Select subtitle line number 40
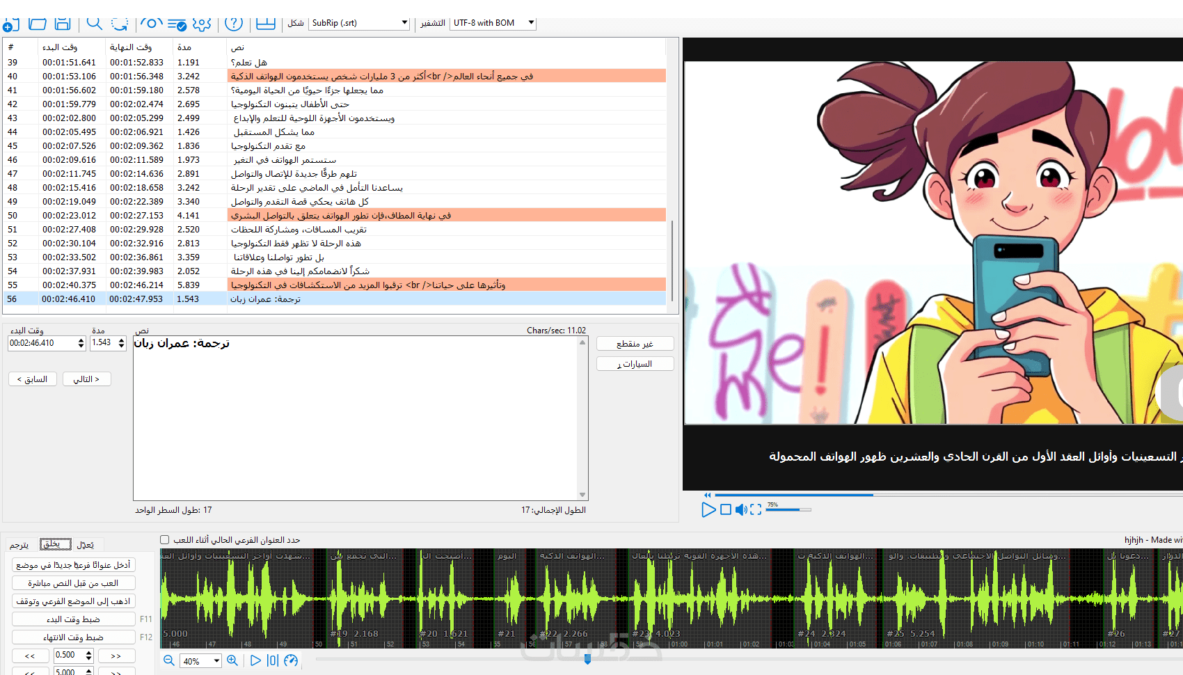This screenshot has width=1183, height=675. click(x=335, y=77)
